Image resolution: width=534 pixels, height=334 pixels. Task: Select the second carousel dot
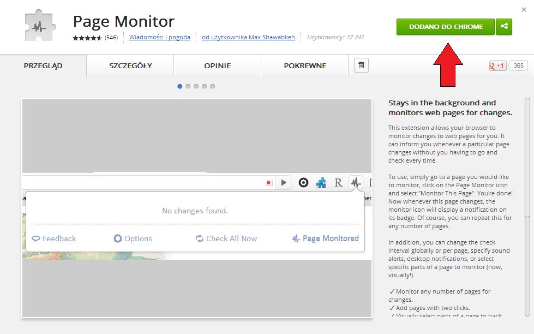pyautogui.click(x=188, y=86)
